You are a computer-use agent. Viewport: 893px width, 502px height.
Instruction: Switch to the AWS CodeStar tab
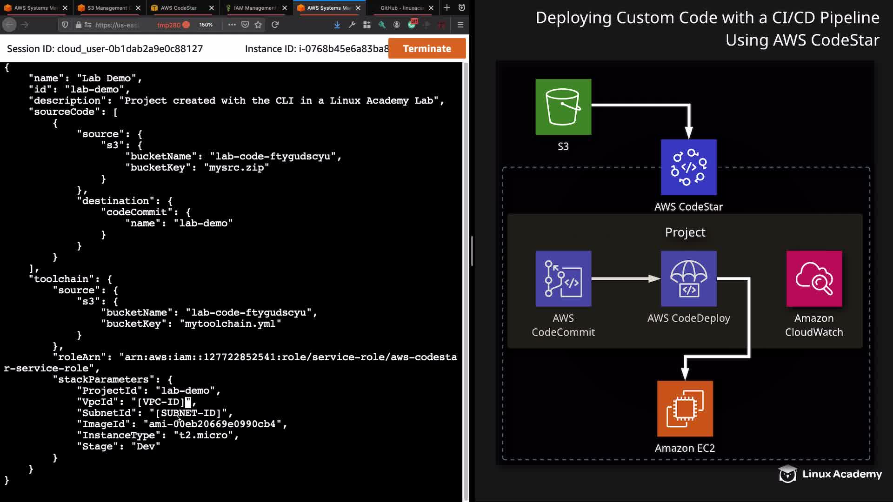pyautogui.click(x=179, y=8)
